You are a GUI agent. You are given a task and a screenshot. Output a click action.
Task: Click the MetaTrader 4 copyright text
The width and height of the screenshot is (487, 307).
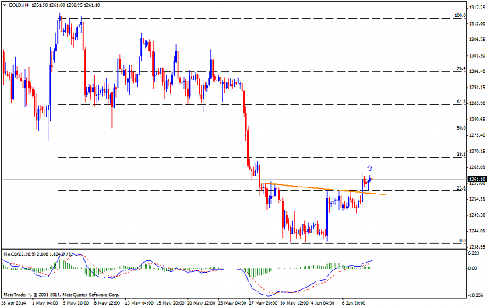click(x=62, y=295)
